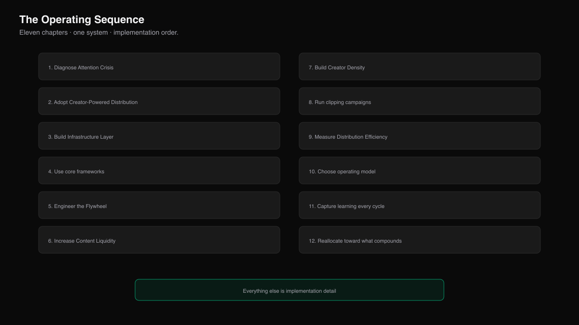579x325 pixels.
Task: Click the green implementation detail banner
Action: tap(289, 290)
